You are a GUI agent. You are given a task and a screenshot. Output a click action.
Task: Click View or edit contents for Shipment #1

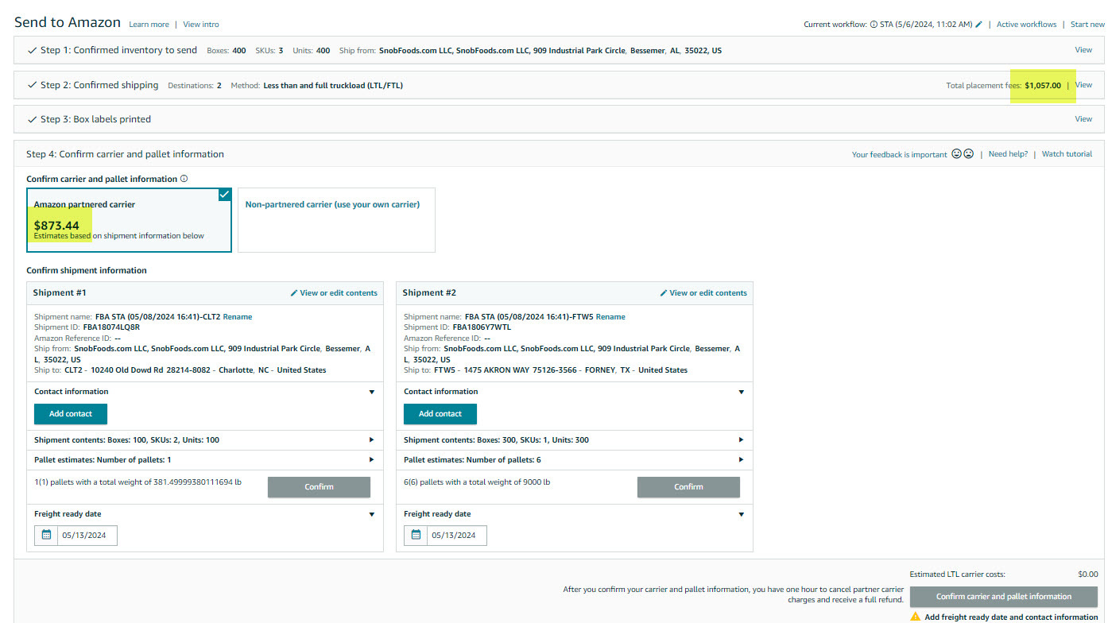[334, 293]
